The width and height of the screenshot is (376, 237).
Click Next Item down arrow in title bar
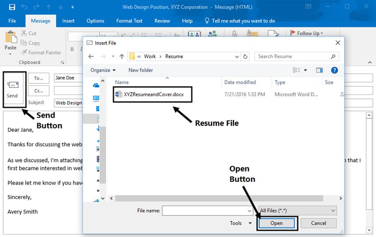pos(61,7)
